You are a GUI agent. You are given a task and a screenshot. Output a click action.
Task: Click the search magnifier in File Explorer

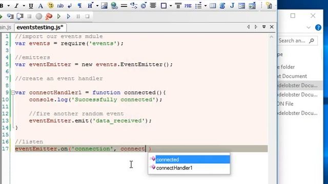[x=312, y=41]
